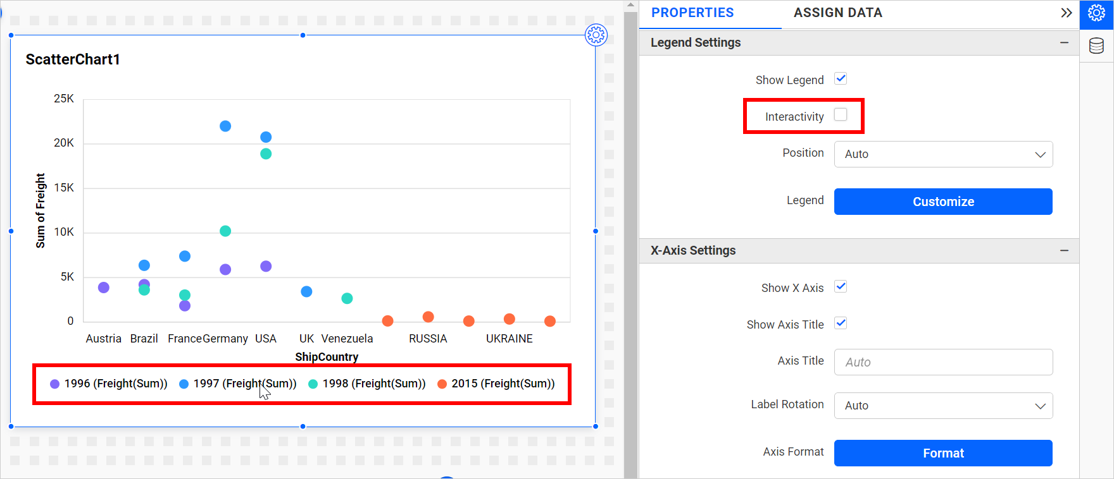Image resolution: width=1114 pixels, height=479 pixels.
Task: Uncheck the Show Legend checkbox
Action: pyautogui.click(x=841, y=79)
